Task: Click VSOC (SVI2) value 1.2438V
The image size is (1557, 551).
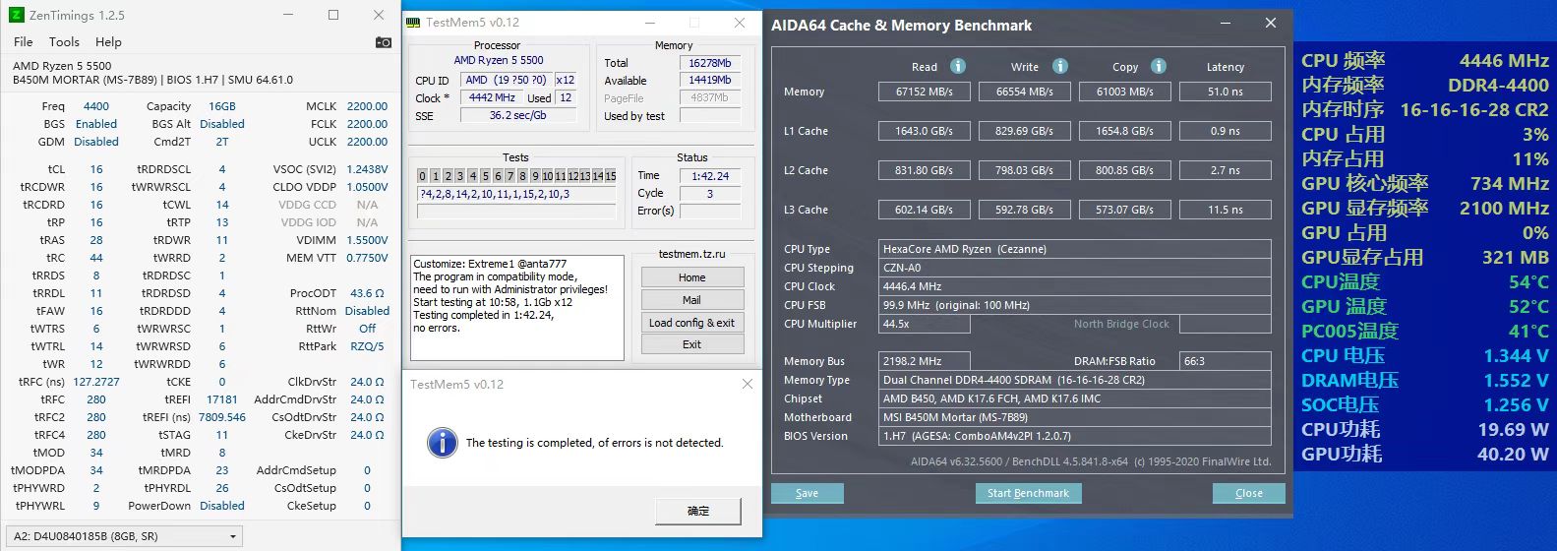Action: pos(367,169)
